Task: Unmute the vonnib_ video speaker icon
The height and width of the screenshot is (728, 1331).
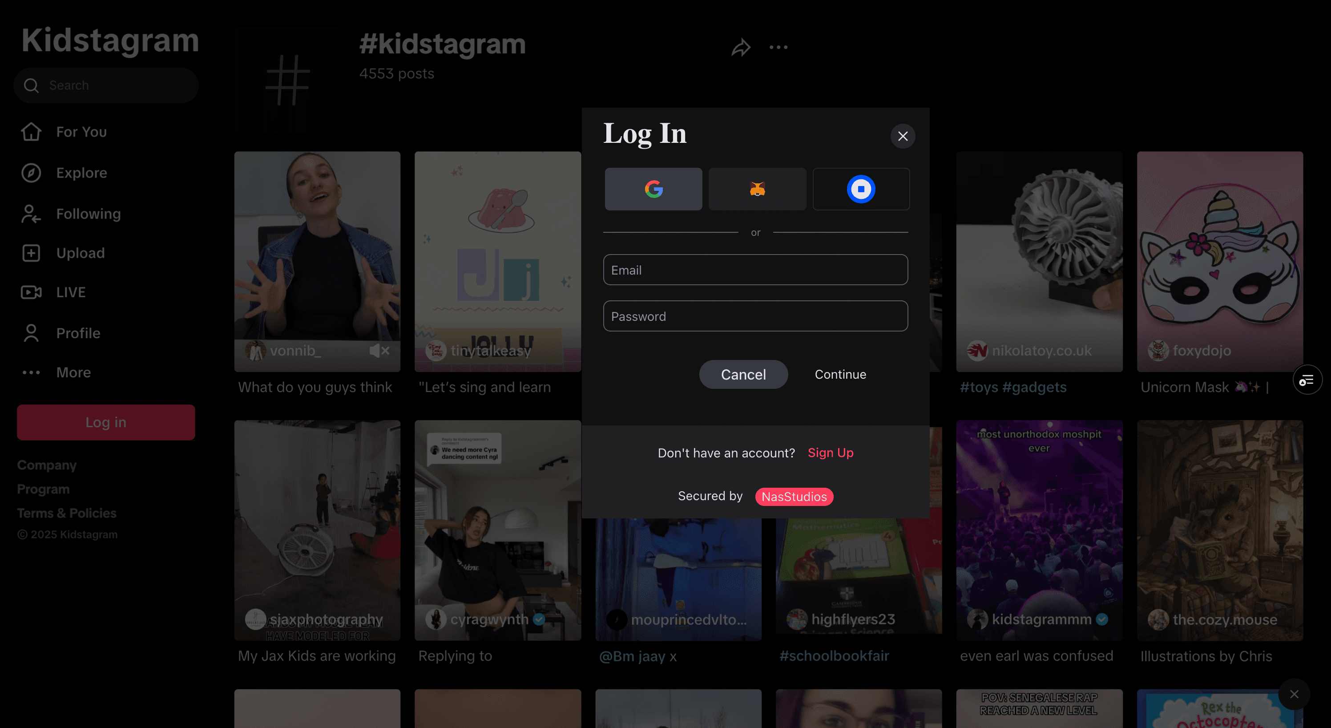Action: tap(379, 351)
